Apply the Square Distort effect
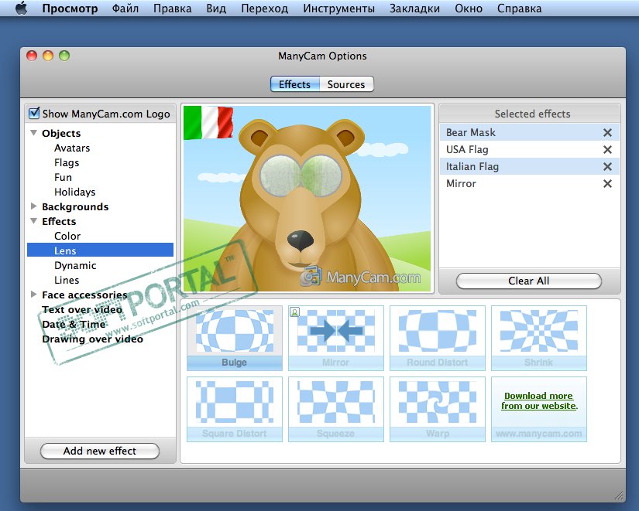 pos(235,409)
